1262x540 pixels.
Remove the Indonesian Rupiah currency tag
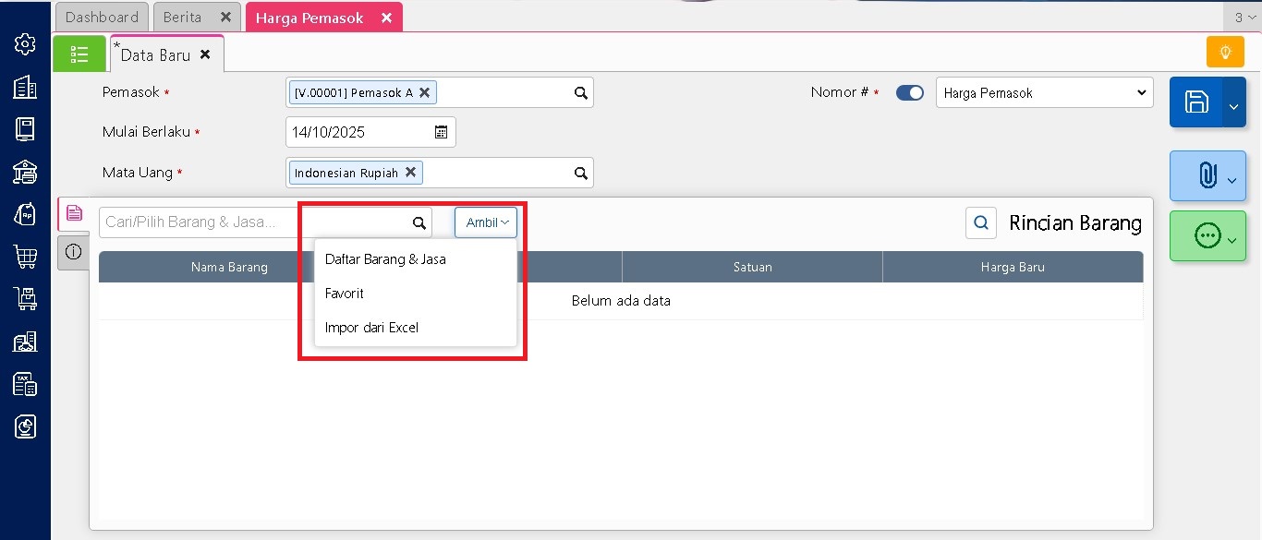pyautogui.click(x=411, y=172)
